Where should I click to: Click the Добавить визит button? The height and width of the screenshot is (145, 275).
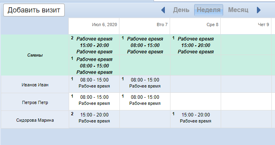click(34, 10)
